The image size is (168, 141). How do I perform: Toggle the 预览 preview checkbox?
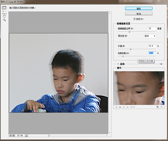pos(135,19)
